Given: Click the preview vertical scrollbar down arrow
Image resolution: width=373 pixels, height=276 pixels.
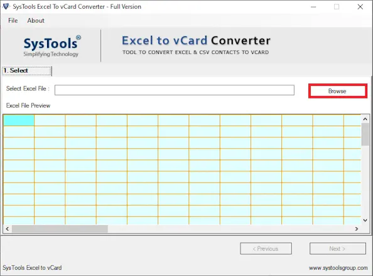Looking at the screenshot, I should point(365,220).
